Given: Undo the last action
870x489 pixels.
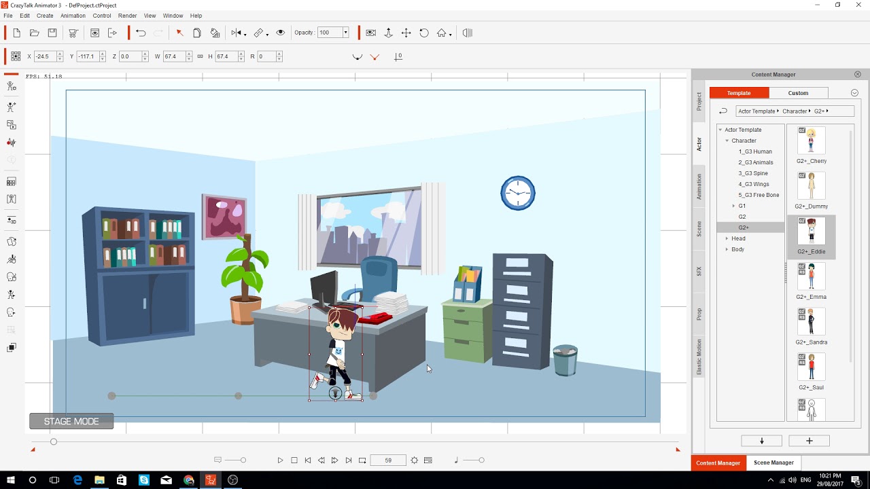Looking at the screenshot, I should click(140, 33).
